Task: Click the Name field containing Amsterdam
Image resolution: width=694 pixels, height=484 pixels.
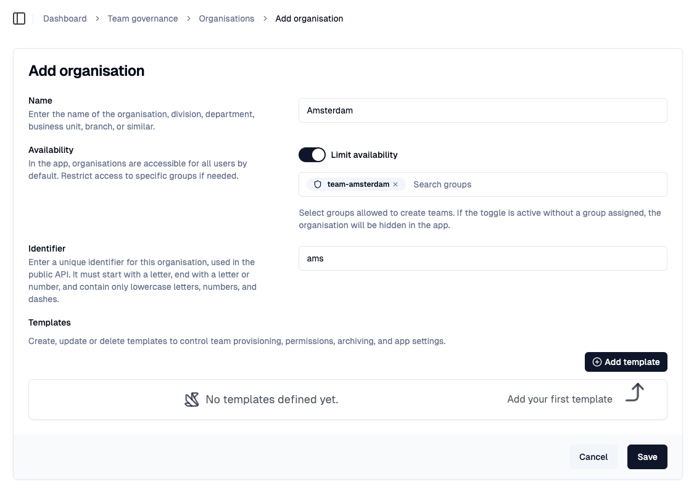Action: pos(483,110)
